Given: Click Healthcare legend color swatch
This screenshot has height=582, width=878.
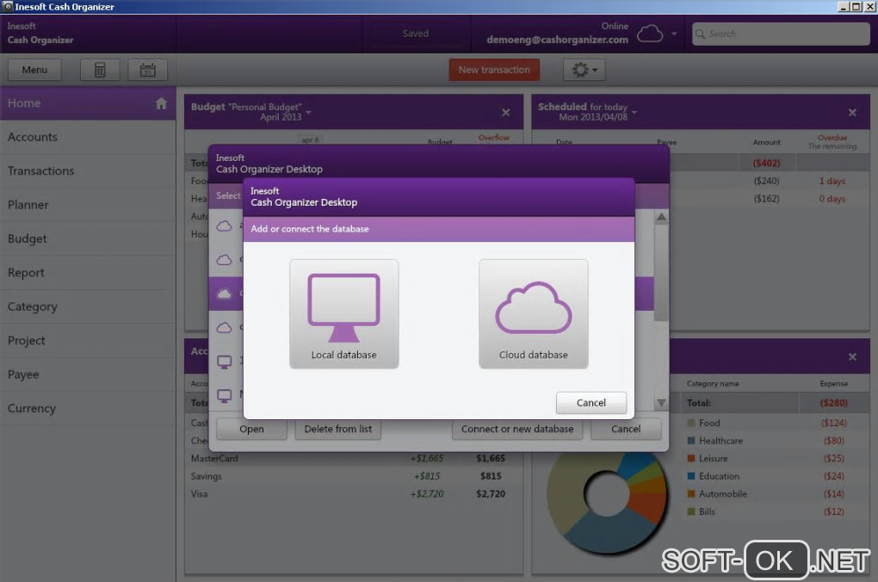Looking at the screenshot, I should click(x=691, y=441).
